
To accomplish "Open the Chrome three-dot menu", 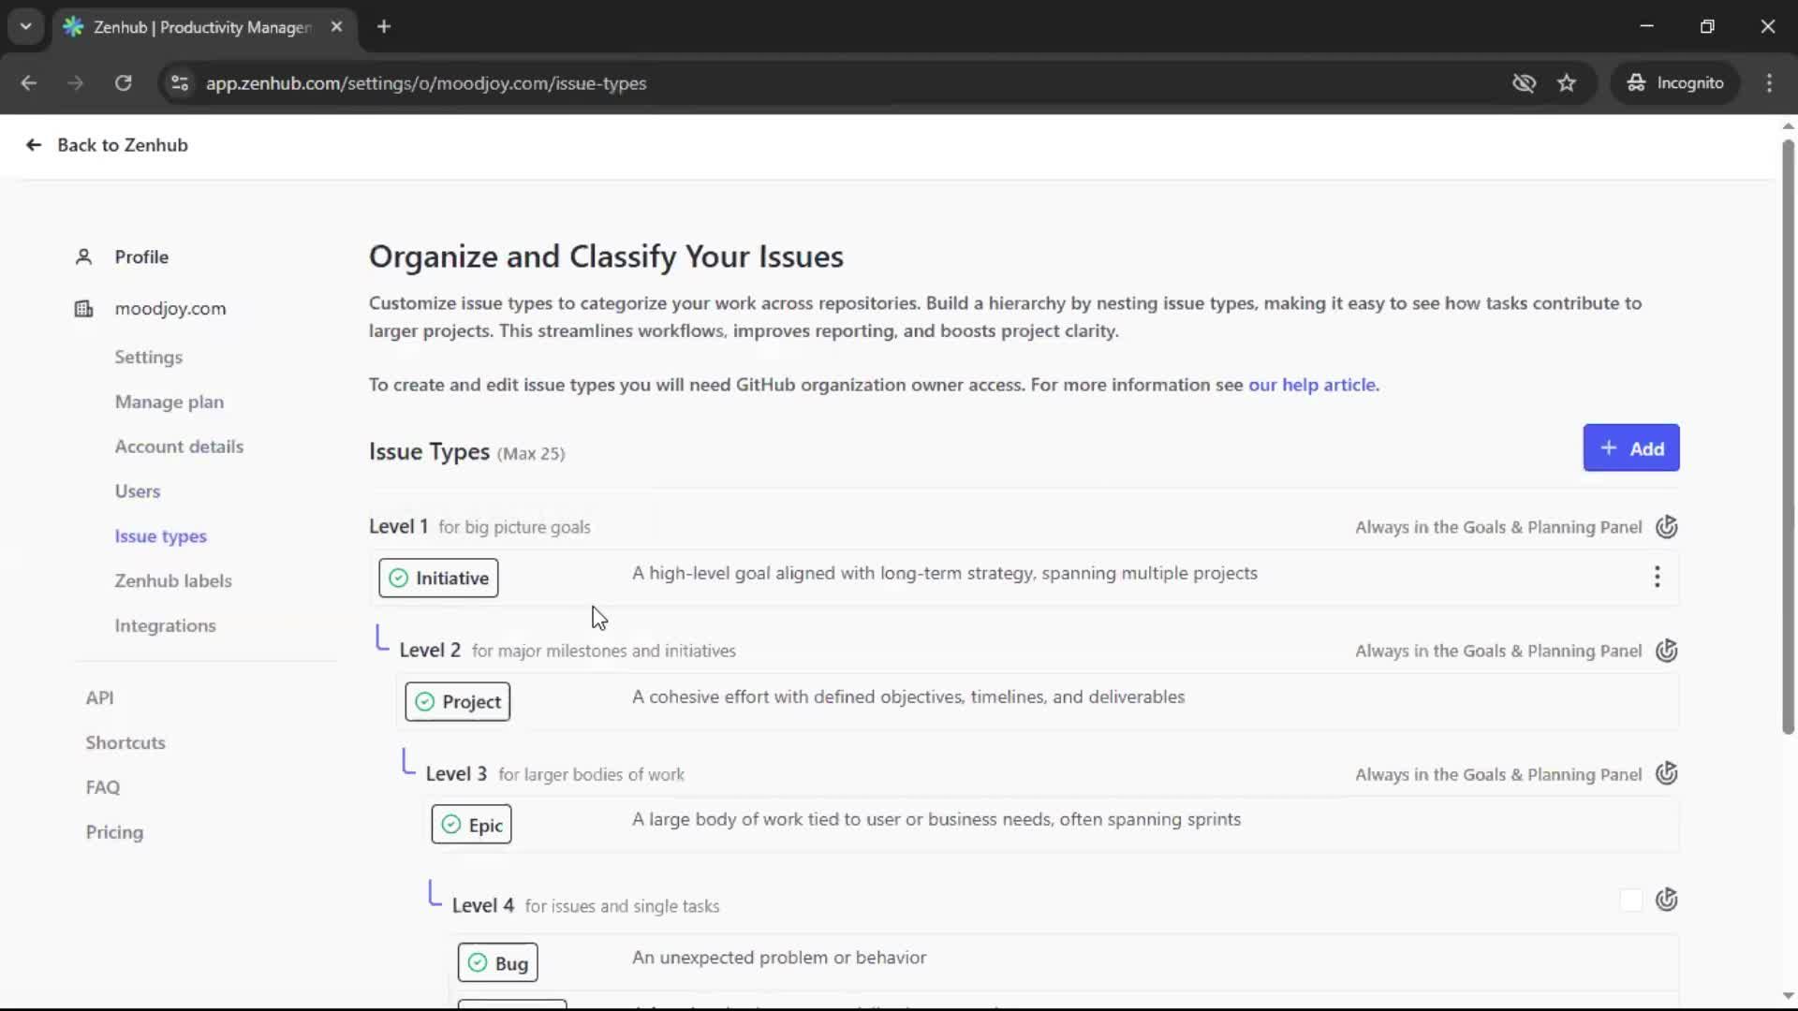I will pos(1769,83).
